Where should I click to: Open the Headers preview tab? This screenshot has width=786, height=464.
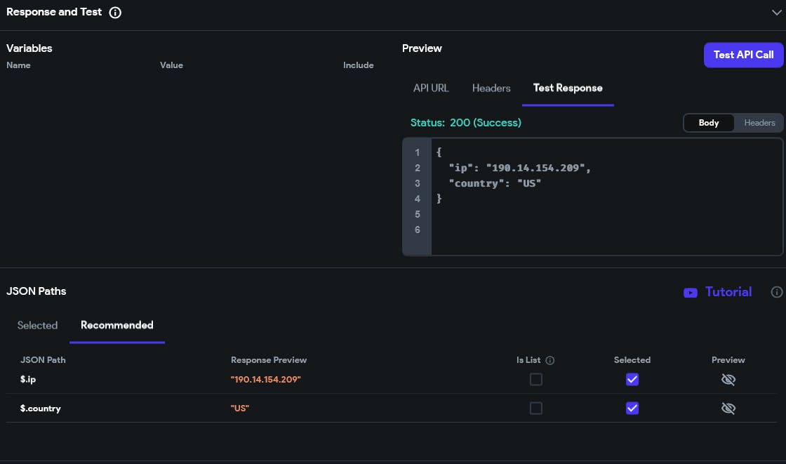[491, 88]
